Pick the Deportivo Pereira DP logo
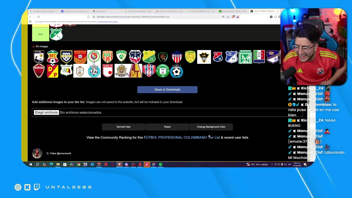Screen dimensions: 352x198 (x=53, y=71)
